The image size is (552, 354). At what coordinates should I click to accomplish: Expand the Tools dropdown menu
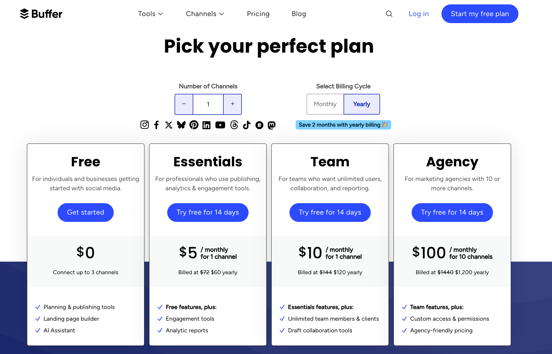(x=150, y=14)
